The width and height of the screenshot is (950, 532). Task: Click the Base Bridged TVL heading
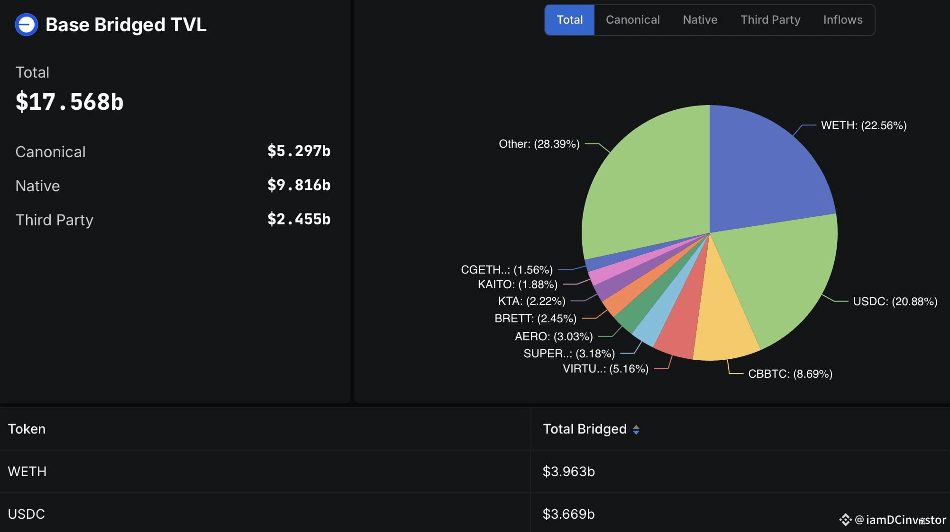(126, 25)
